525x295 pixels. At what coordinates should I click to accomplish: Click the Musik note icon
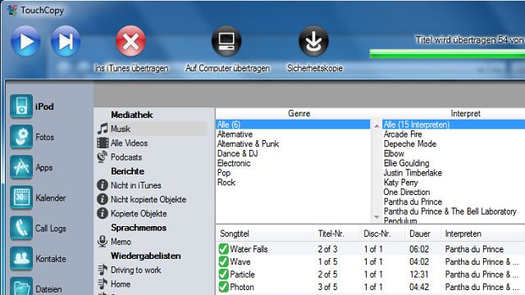(x=103, y=129)
